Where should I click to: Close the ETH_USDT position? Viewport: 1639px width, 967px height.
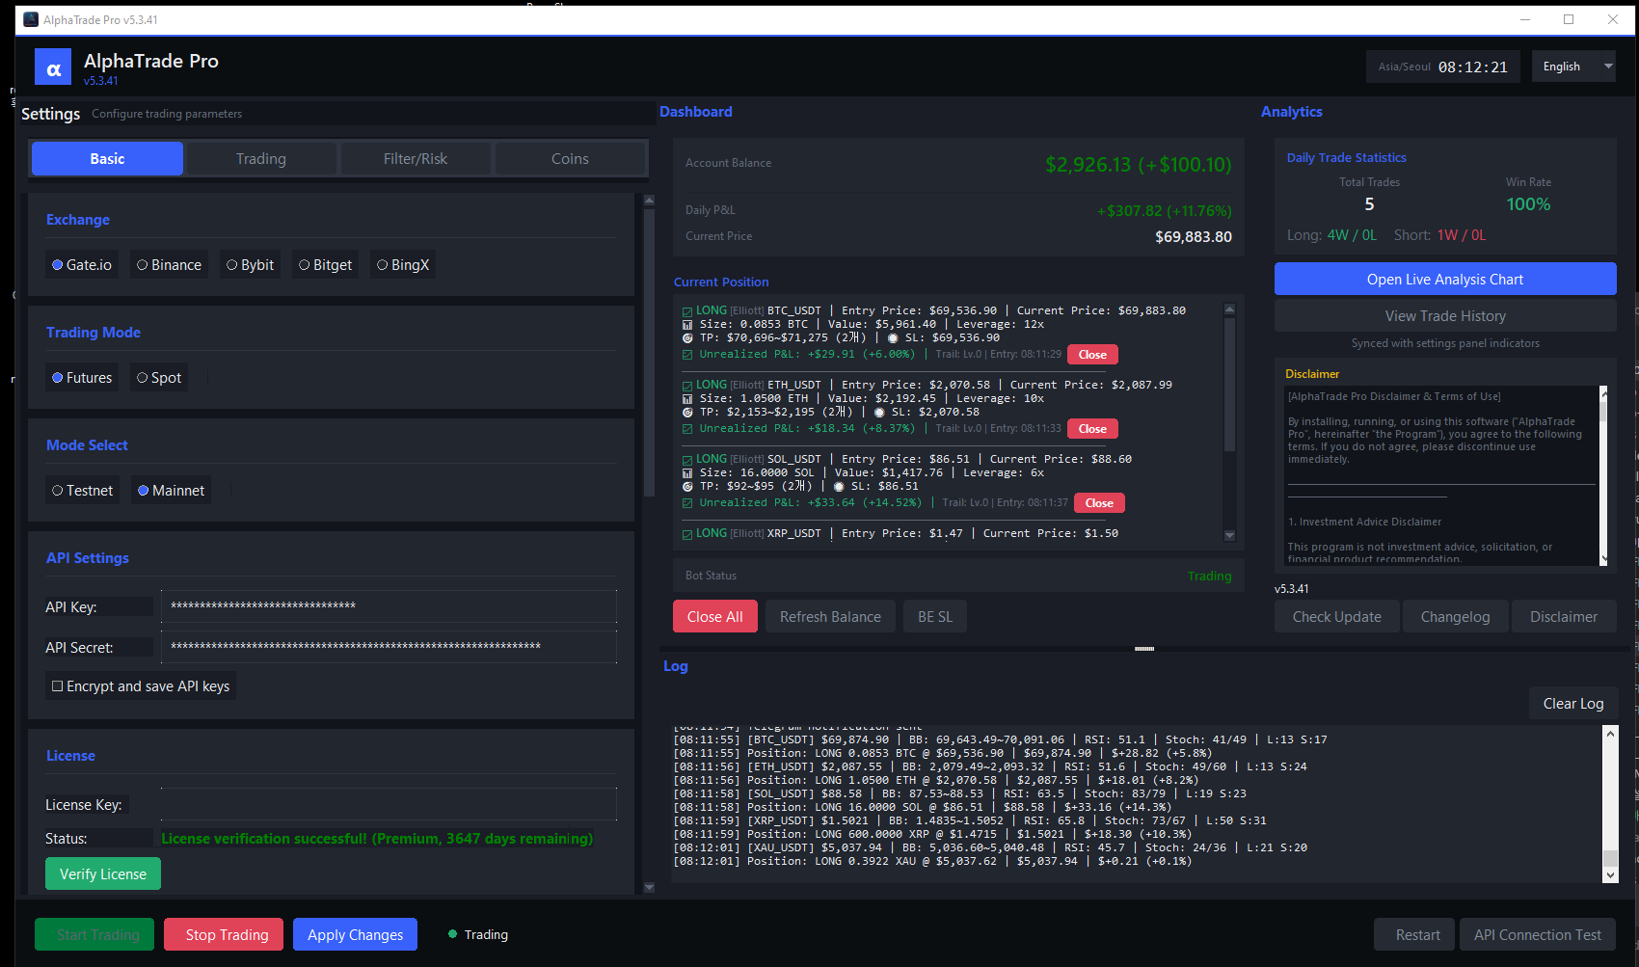coord(1092,429)
